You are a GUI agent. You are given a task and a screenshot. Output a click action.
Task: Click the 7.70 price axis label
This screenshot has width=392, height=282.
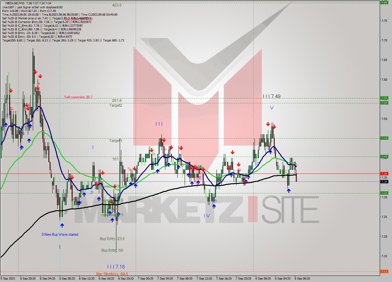(384, 40)
